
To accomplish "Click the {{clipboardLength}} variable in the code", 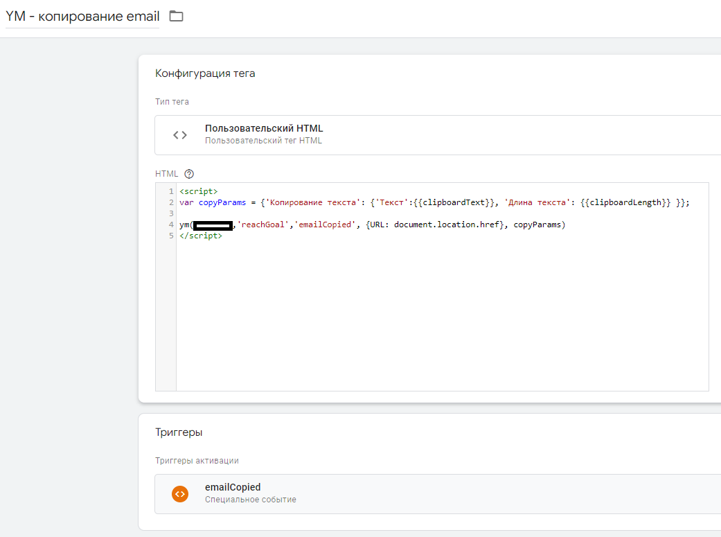I will click(x=627, y=202).
